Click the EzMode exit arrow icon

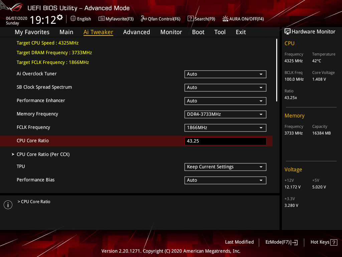click(295, 242)
